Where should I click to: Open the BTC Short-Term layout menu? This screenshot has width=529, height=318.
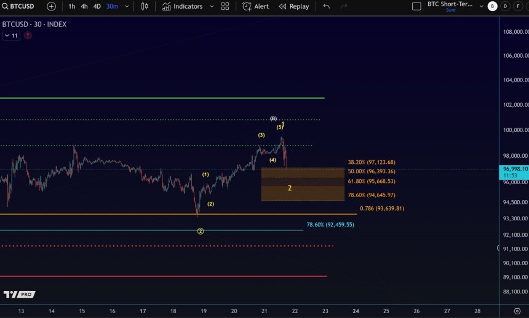[450, 5]
